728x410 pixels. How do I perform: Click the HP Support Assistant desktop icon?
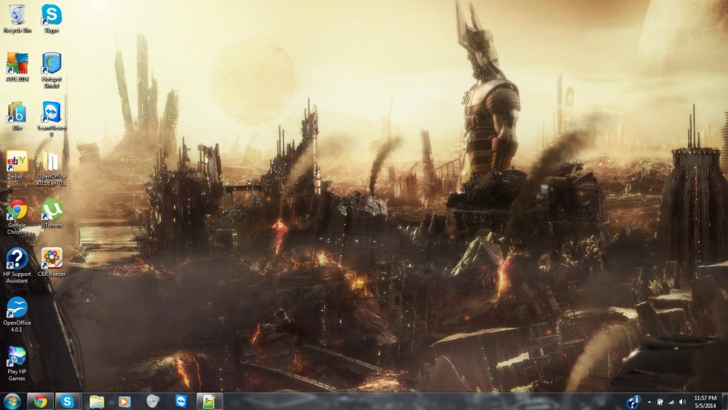click(17, 259)
